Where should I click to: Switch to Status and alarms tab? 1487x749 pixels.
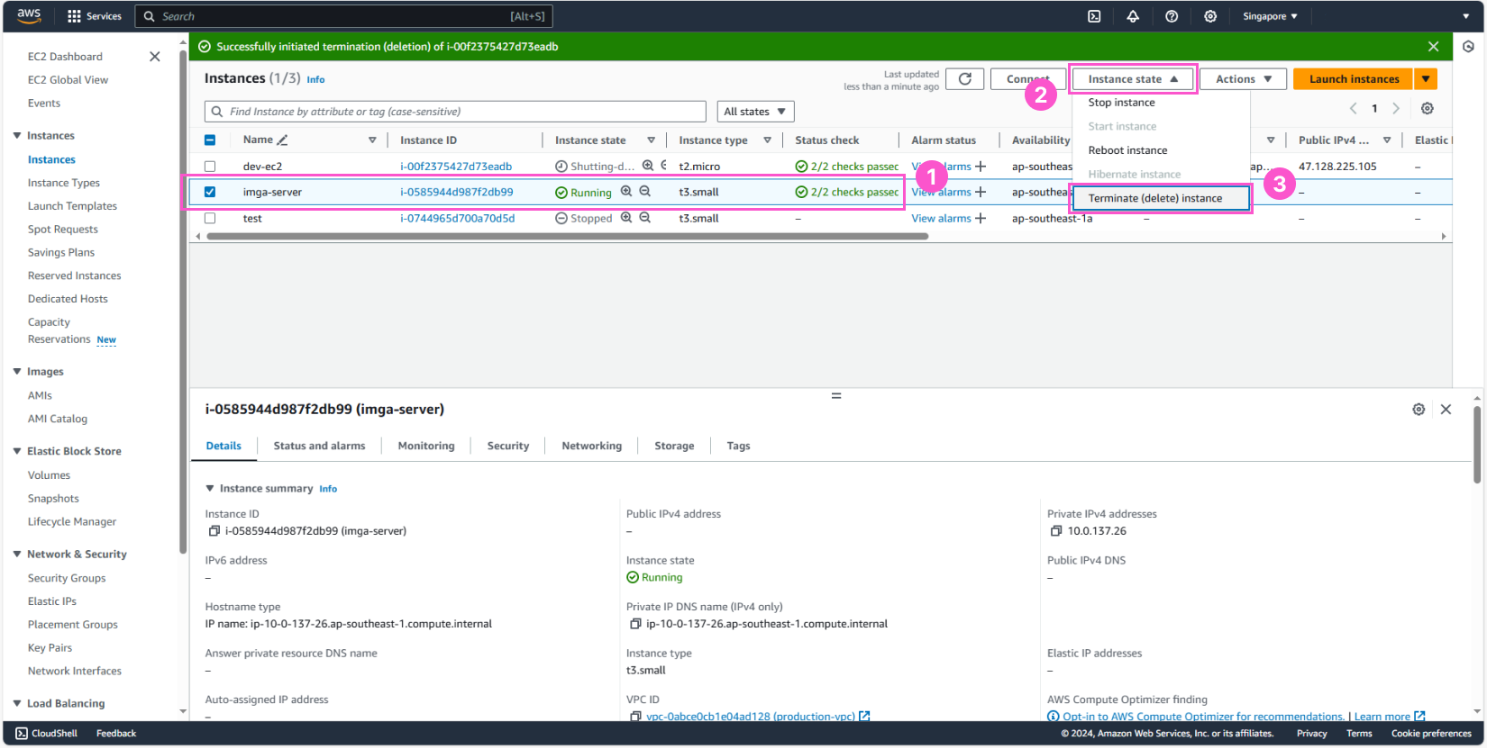(319, 446)
